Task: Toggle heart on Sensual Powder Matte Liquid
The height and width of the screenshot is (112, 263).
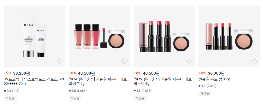Action: click(125, 61)
